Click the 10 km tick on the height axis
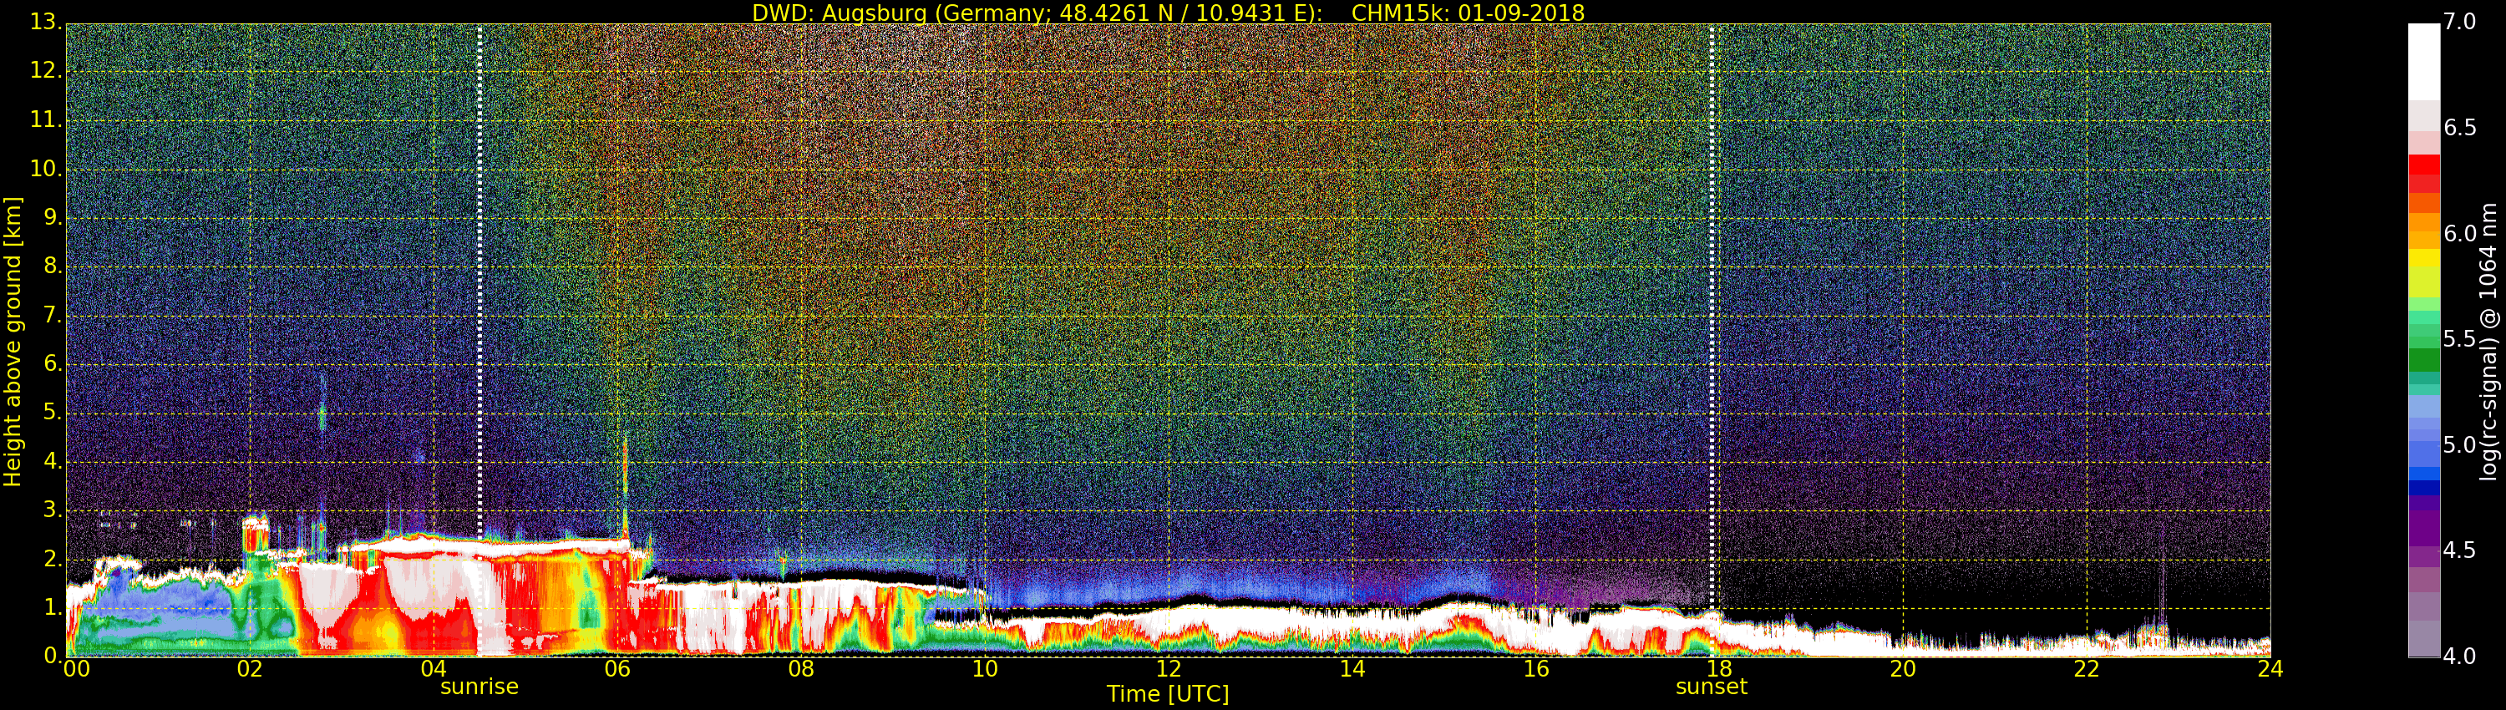Screen dimensions: 2506x710 pyautogui.click(x=43, y=170)
